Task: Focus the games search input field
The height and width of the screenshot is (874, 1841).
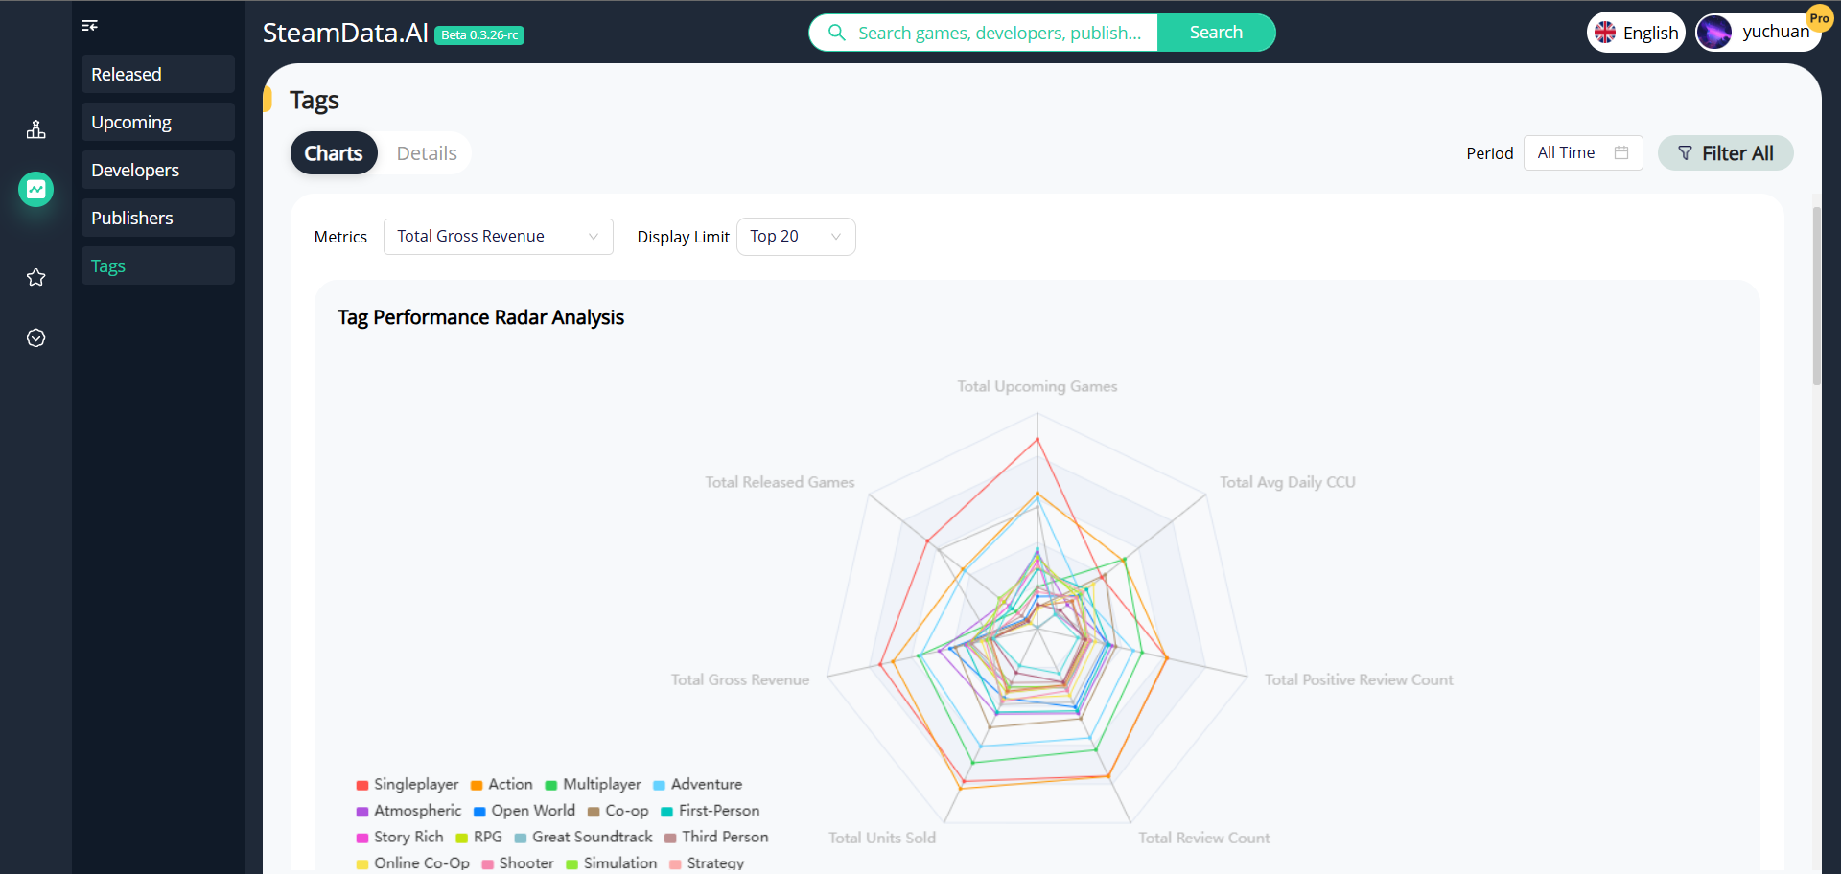Action: coord(999,33)
